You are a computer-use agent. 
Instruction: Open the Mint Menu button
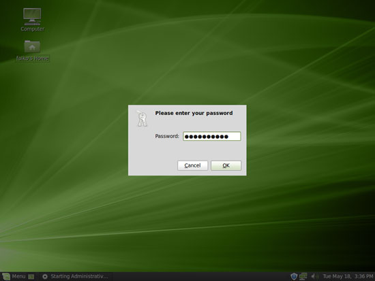point(14,276)
